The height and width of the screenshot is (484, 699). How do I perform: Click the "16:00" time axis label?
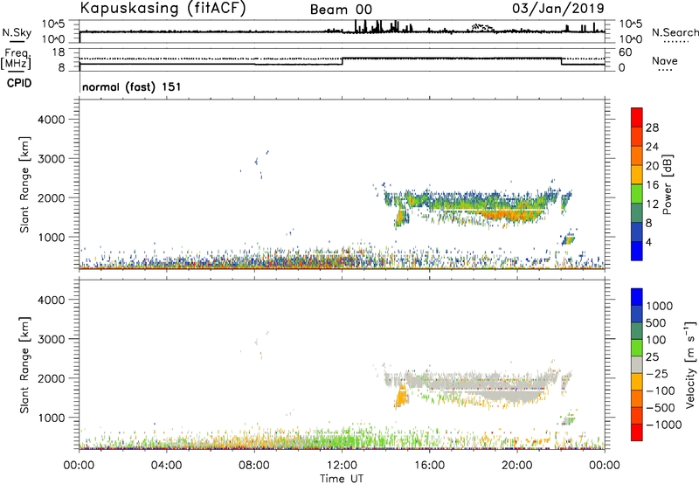point(429,466)
